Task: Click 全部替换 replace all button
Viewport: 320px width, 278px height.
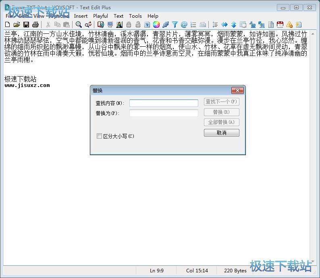Action: (x=221, y=122)
